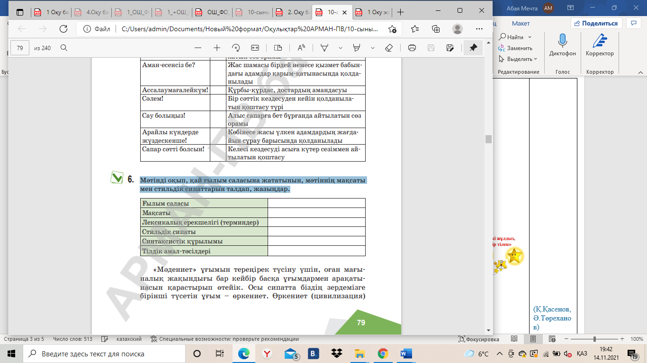Click 'Страница 3 из 5' in status bar
Screen dimensions: 647x363
[x=24, y=339]
